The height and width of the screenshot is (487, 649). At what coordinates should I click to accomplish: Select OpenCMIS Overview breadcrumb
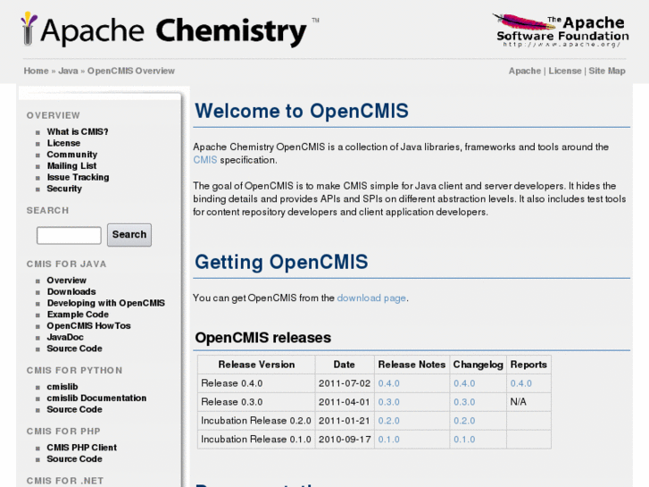point(131,71)
